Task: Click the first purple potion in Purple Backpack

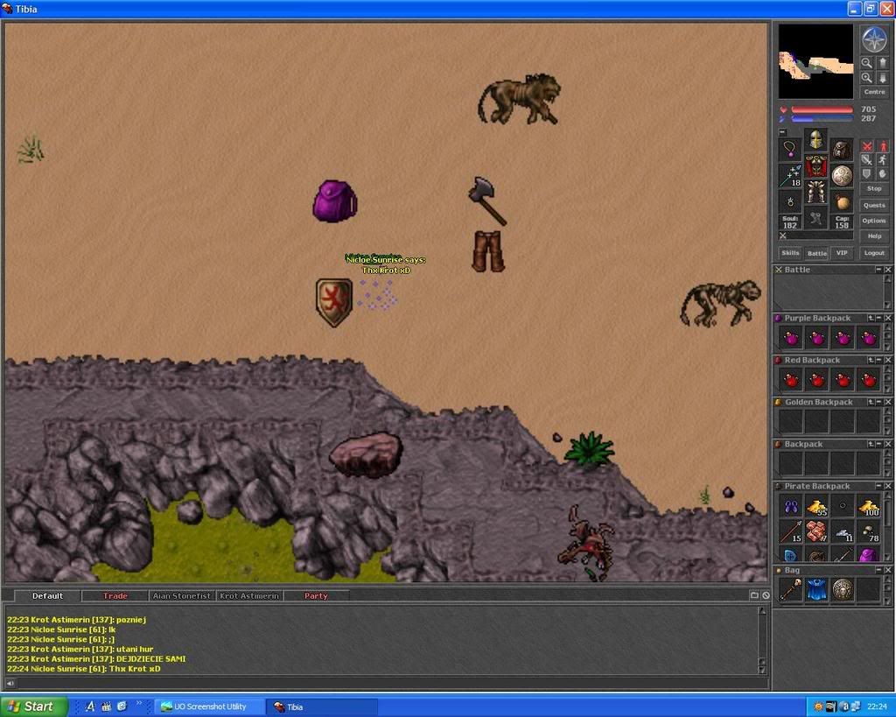Action: pos(791,338)
